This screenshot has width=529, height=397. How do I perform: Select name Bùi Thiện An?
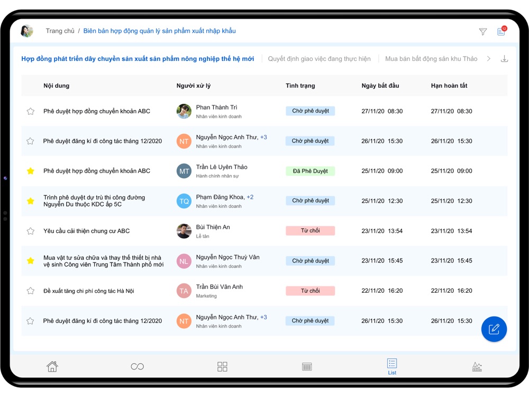point(213,227)
